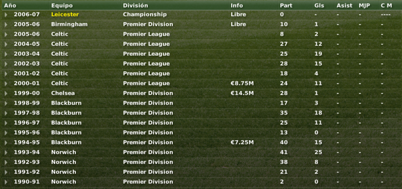This screenshot has height=189, width=402.
Task: Select the €14.5M transfer fee entry
Action: (242, 93)
